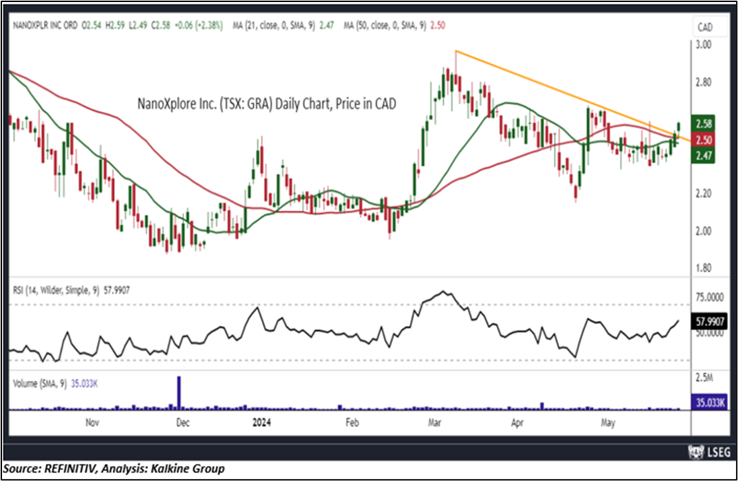Click the LSEG logo
The width and height of the screenshot is (738, 481).
(709, 452)
